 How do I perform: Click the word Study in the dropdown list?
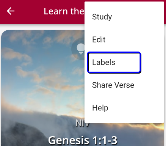102,17
